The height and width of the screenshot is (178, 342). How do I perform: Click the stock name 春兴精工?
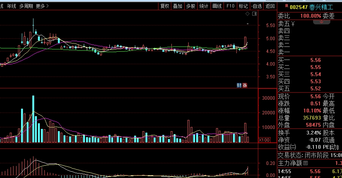click(x=321, y=7)
